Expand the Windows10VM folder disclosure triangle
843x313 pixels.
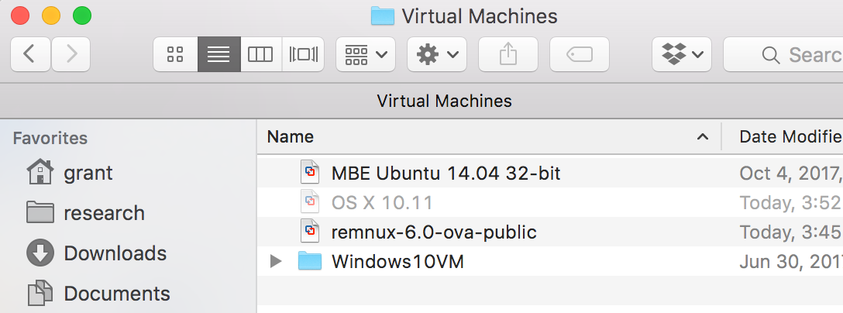276,262
